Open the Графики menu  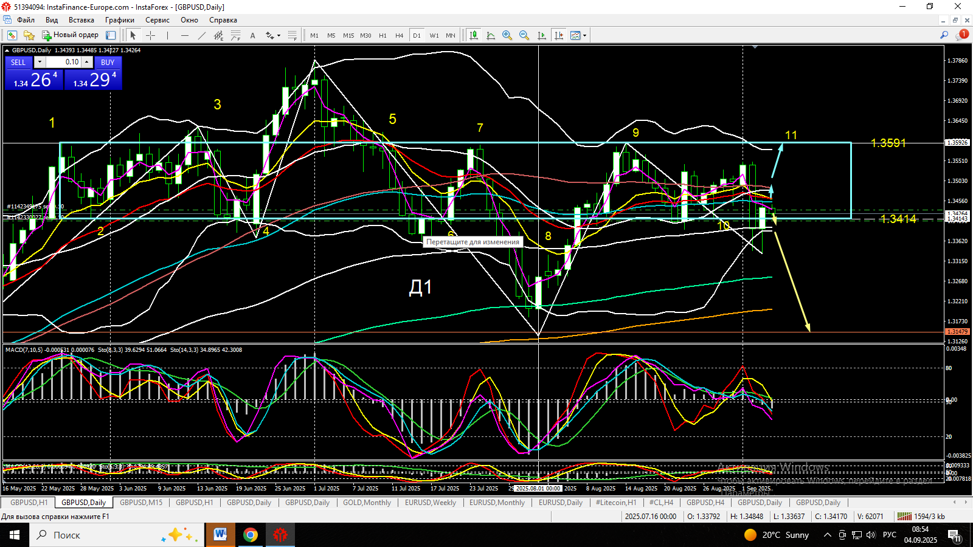[x=120, y=20]
